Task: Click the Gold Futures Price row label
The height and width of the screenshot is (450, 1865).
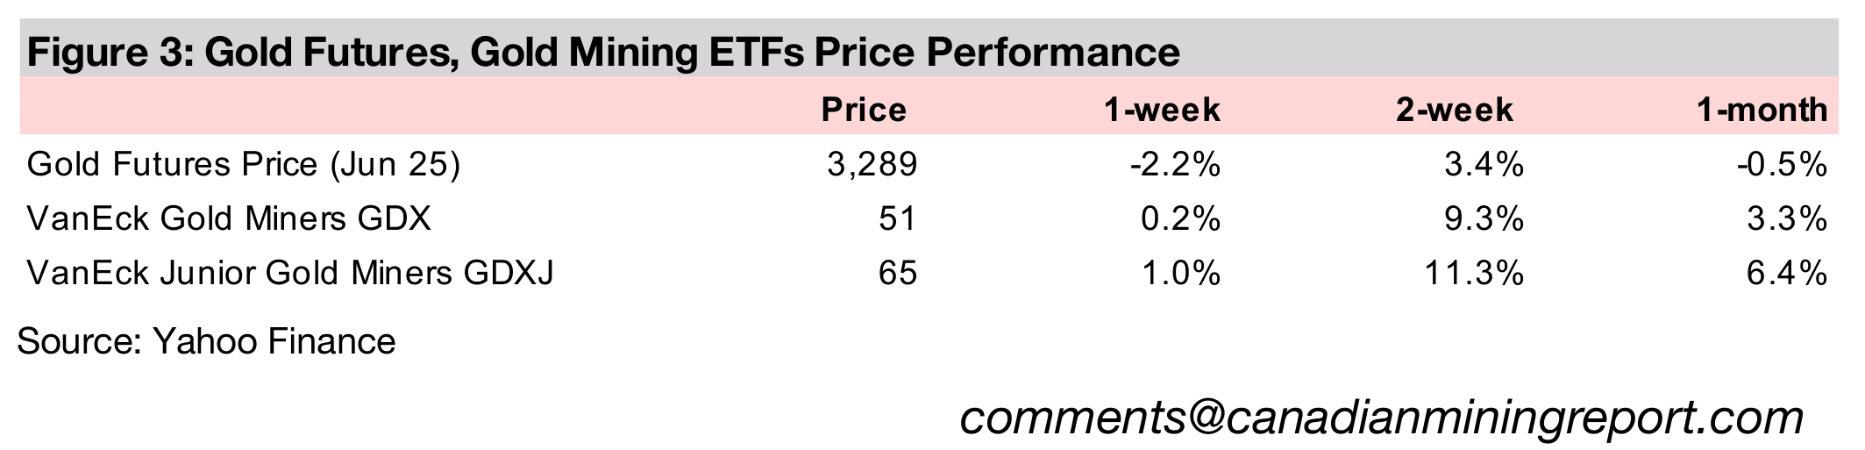Action: pyautogui.click(x=244, y=165)
